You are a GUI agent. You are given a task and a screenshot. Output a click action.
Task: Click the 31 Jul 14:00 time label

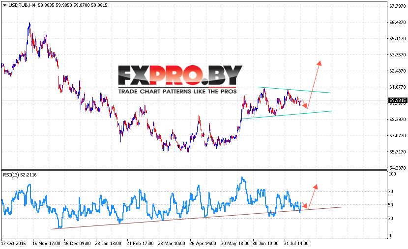coord(296,244)
